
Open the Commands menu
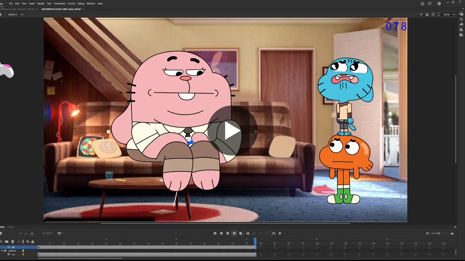click(60, 3)
